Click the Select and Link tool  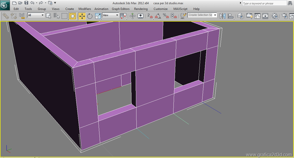5,16
